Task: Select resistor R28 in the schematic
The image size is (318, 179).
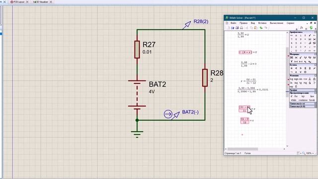Action: point(205,78)
